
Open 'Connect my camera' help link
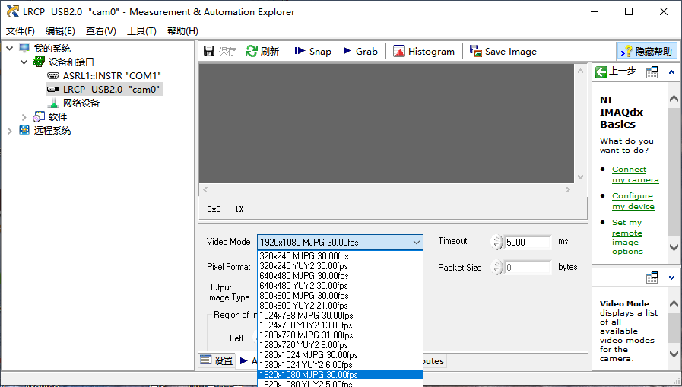[x=635, y=174]
